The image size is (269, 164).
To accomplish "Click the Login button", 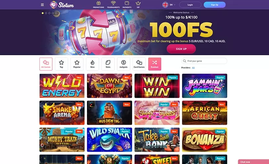I will pyautogui.click(x=190, y=5).
